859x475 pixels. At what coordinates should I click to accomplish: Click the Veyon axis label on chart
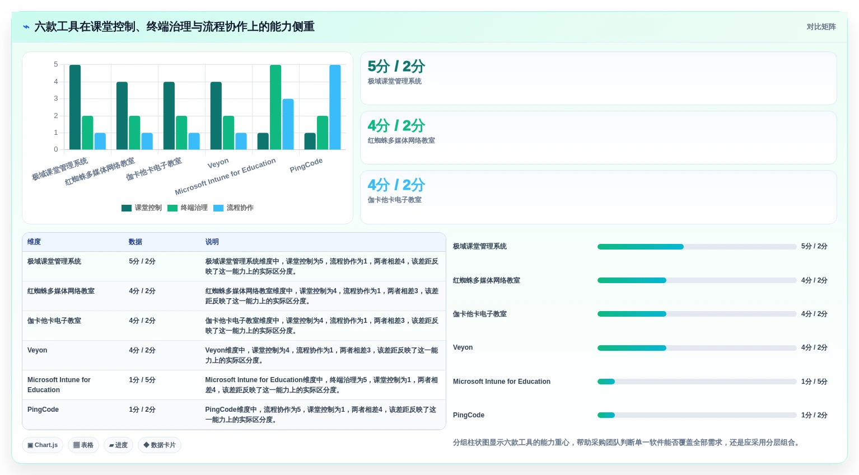218,163
